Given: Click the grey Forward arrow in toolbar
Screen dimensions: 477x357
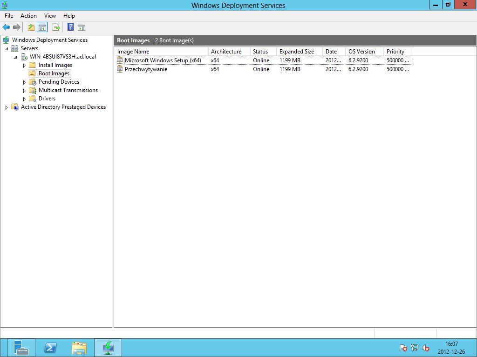Looking at the screenshot, I should pyautogui.click(x=17, y=27).
